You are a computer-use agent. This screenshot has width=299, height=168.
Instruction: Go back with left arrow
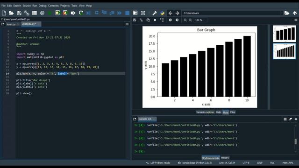(x=170, y=13)
